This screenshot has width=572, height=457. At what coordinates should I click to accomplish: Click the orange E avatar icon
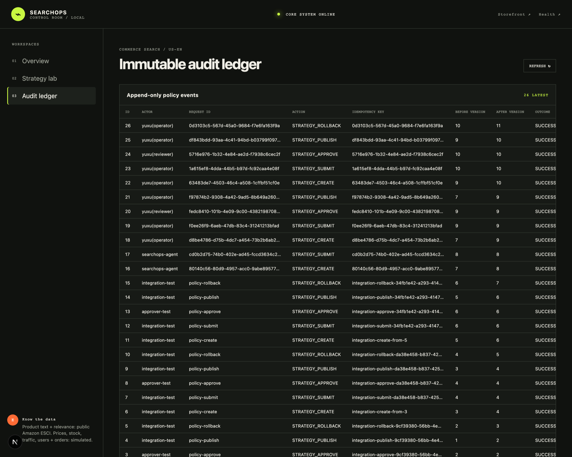[13, 420]
